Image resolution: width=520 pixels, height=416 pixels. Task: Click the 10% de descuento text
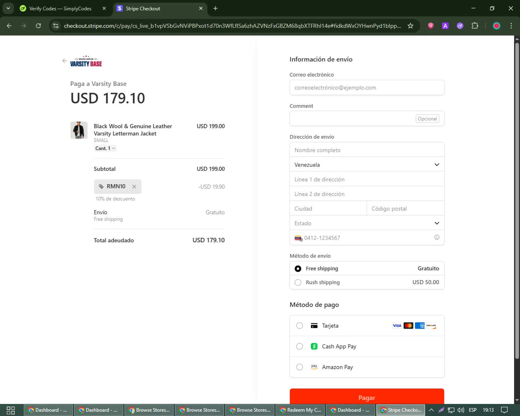(x=115, y=199)
